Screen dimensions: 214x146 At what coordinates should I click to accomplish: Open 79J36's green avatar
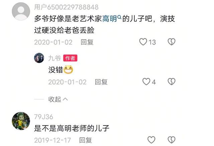[x=21, y=121]
